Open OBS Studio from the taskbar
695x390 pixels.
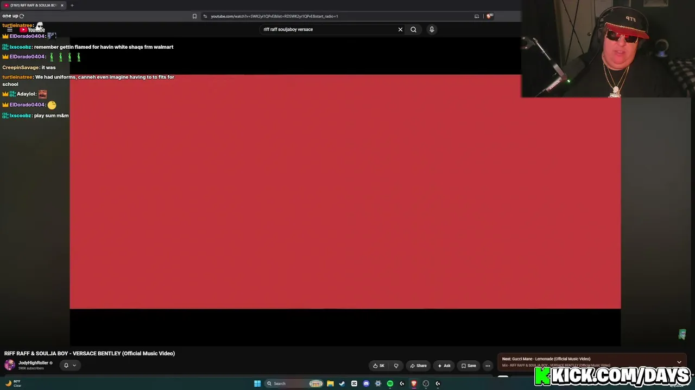[x=426, y=383]
